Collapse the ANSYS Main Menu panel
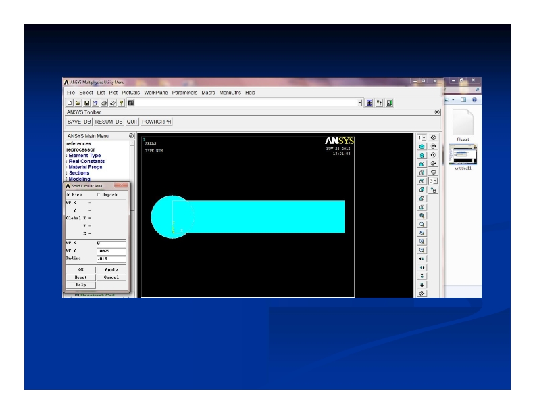The height and width of the screenshot is (414, 535). click(131, 136)
